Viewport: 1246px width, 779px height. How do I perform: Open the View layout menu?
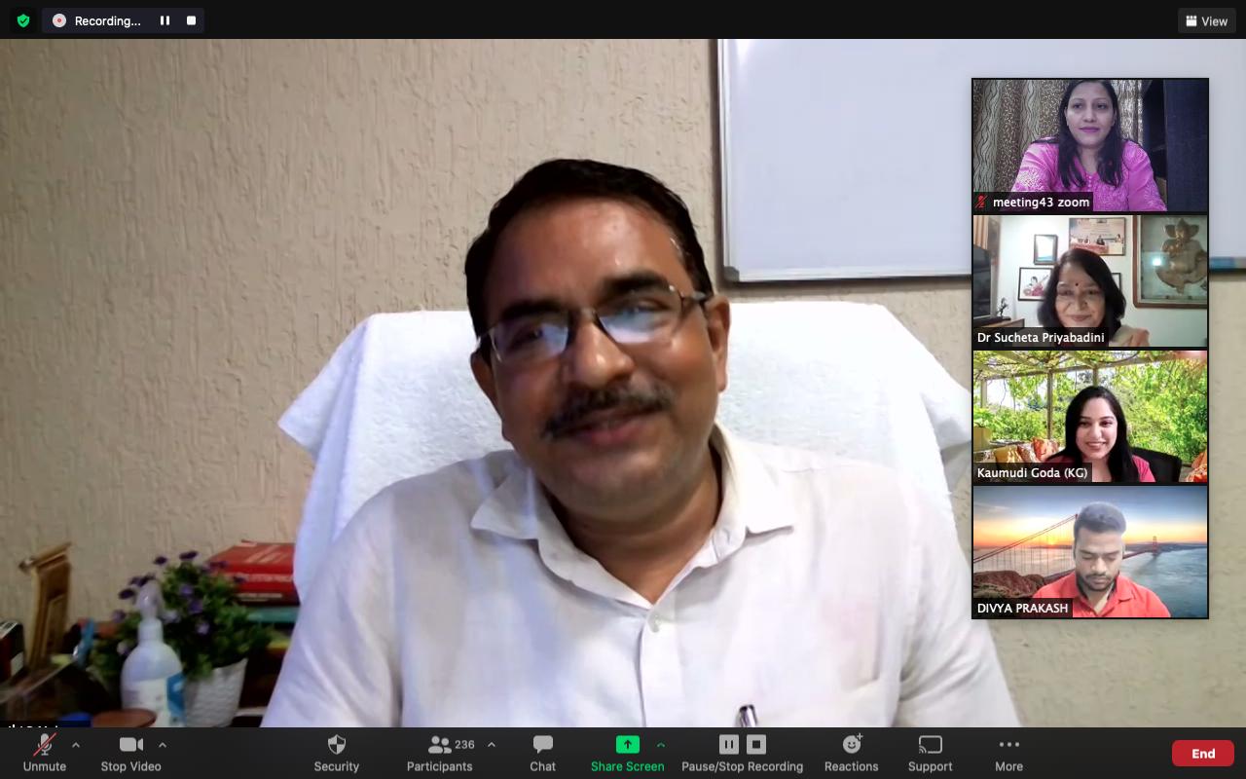[1206, 20]
